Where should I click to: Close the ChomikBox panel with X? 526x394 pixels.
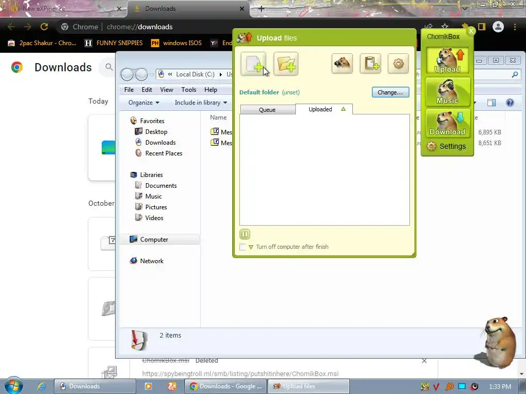coord(471,31)
